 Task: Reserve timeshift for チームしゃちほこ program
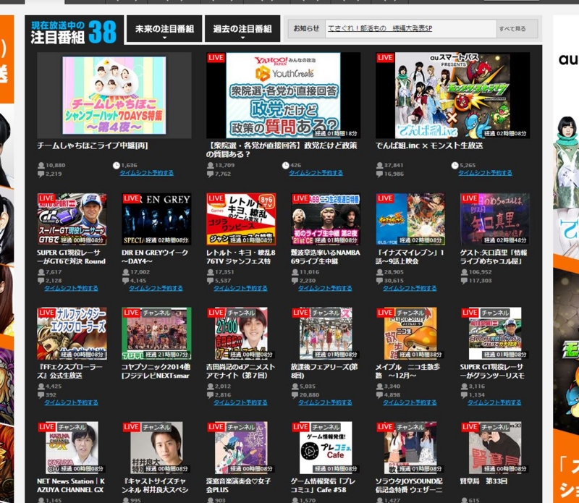click(146, 173)
